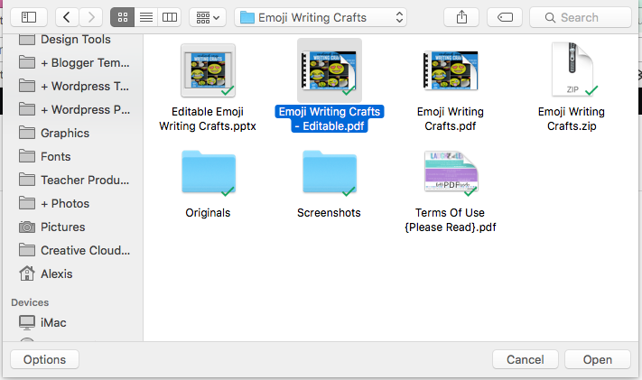Open the Emoji Writing Crafts path dropdown
The height and width of the screenshot is (380, 642).
pyautogui.click(x=320, y=17)
